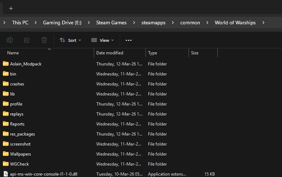Select the replays folder name
Viewport: 282px width, 177px height.
coord(17,114)
